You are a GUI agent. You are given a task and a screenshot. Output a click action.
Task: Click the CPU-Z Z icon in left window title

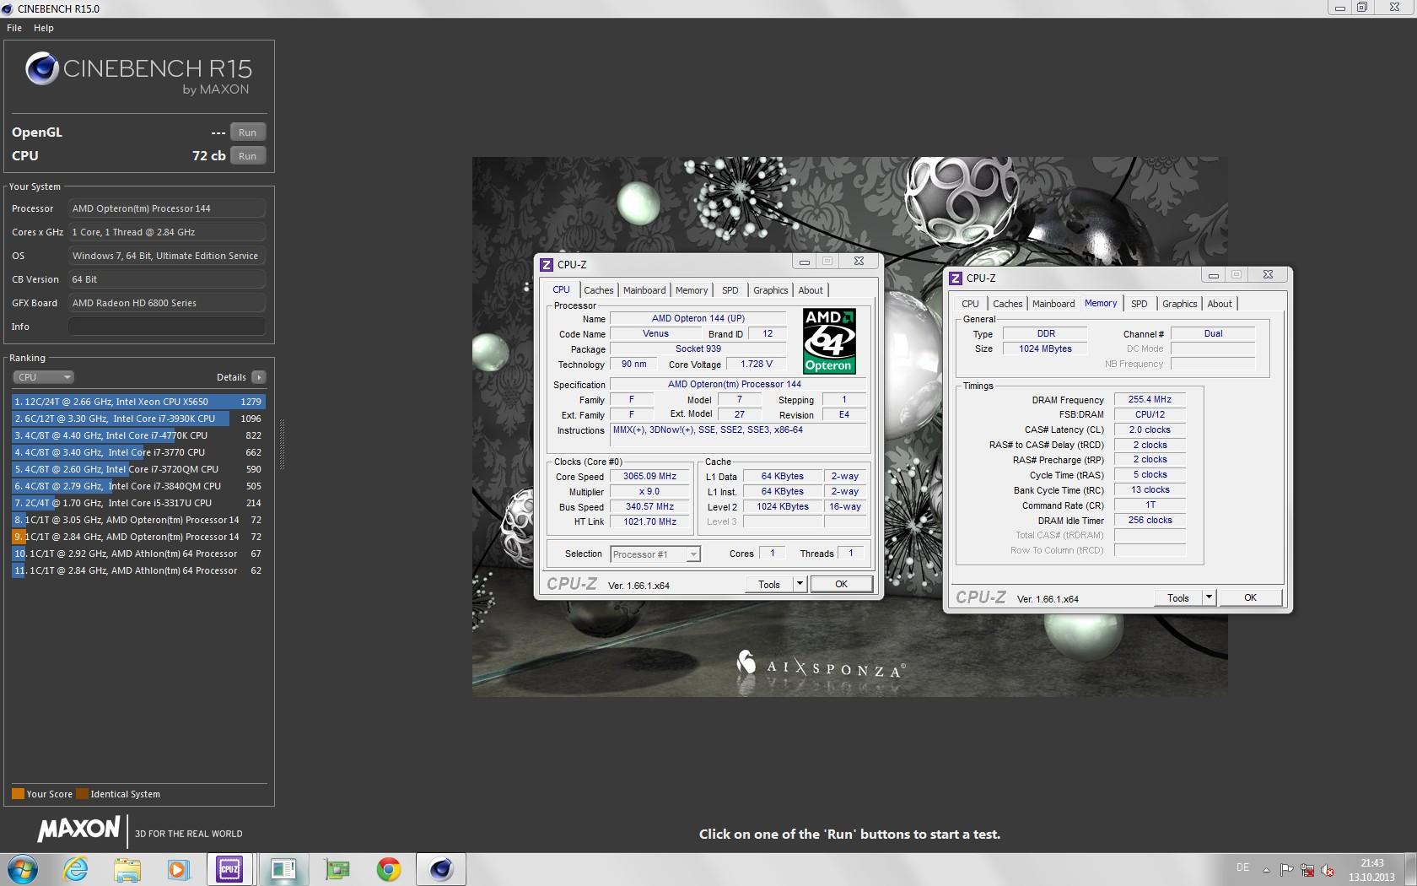click(547, 264)
